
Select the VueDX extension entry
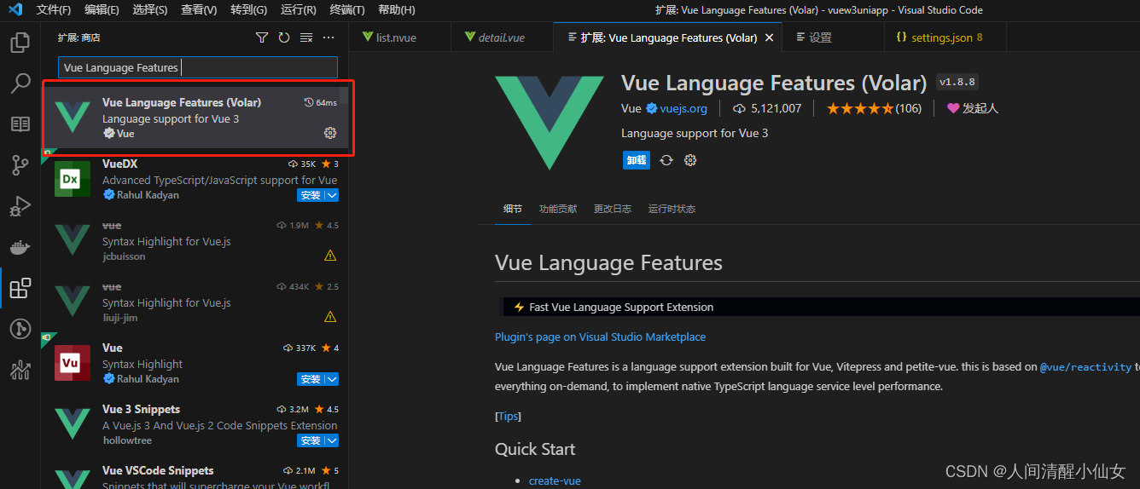pos(195,179)
